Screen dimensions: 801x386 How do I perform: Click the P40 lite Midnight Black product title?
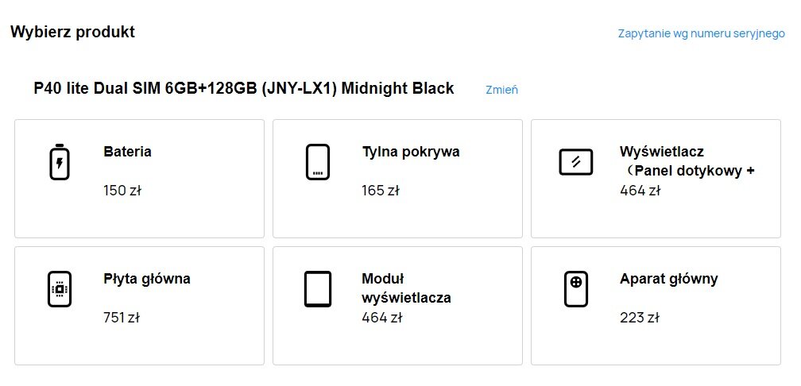243,89
